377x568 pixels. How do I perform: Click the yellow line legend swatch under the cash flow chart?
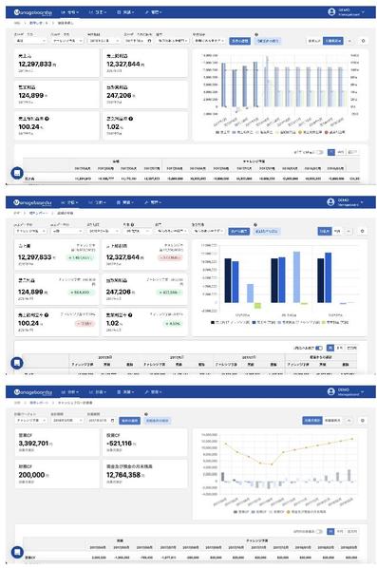click(289, 512)
